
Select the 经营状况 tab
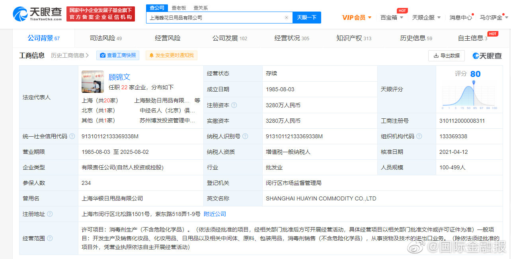point(292,38)
